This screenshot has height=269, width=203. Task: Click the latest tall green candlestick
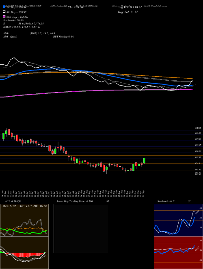tap(145, 161)
